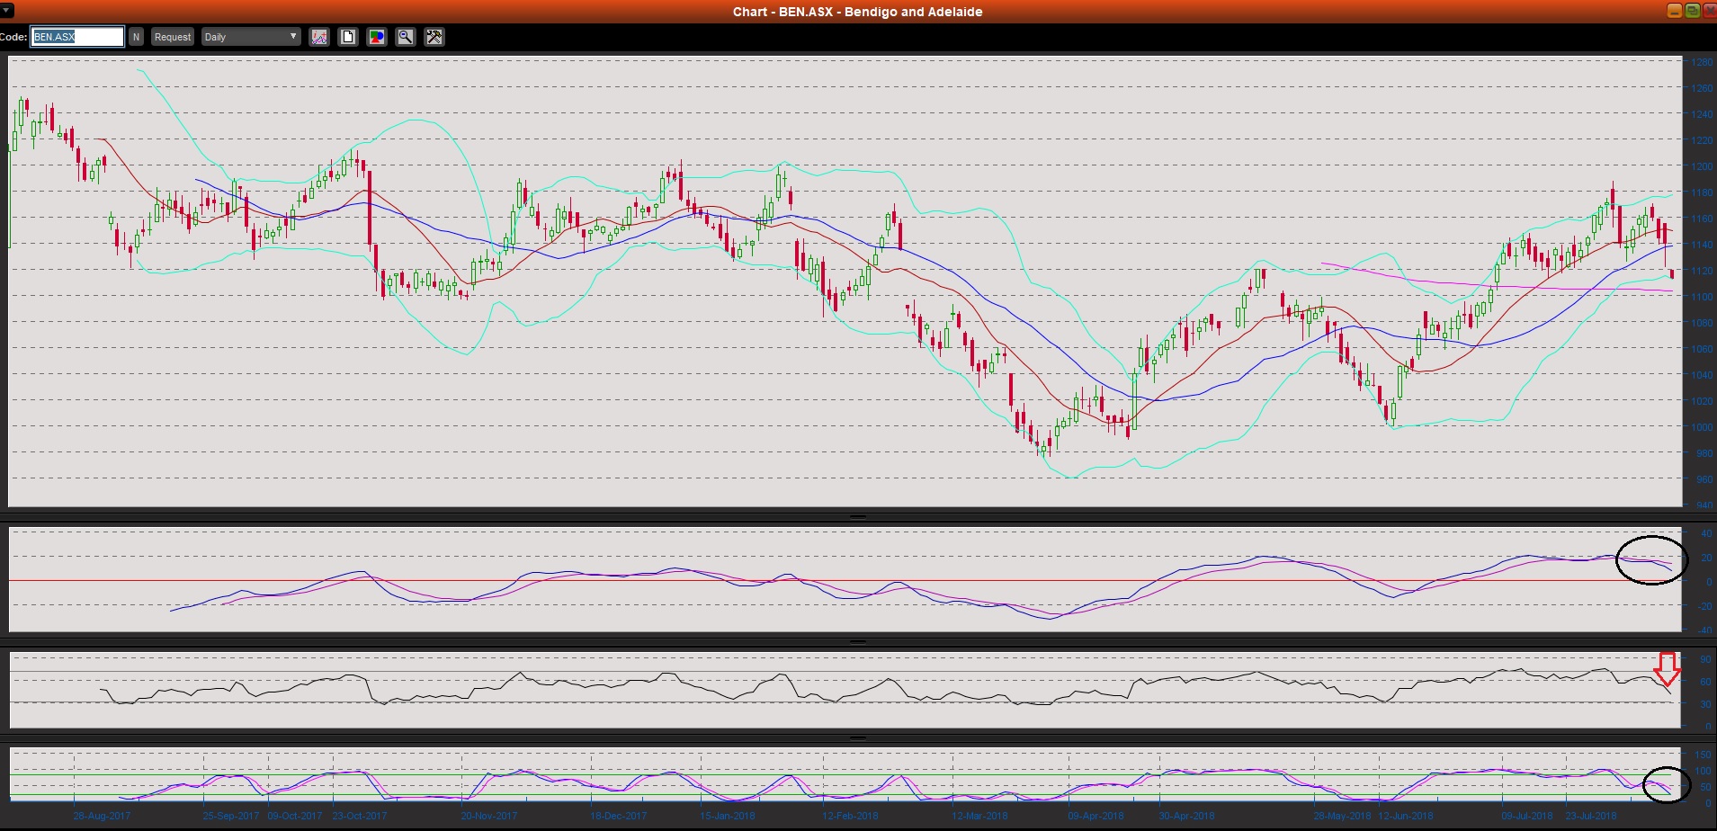Image resolution: width=1717 pixels, height=831 pixels.
Task: Restore the chart window with green button
Action: pyautogui.click(x=1692, y=11)
